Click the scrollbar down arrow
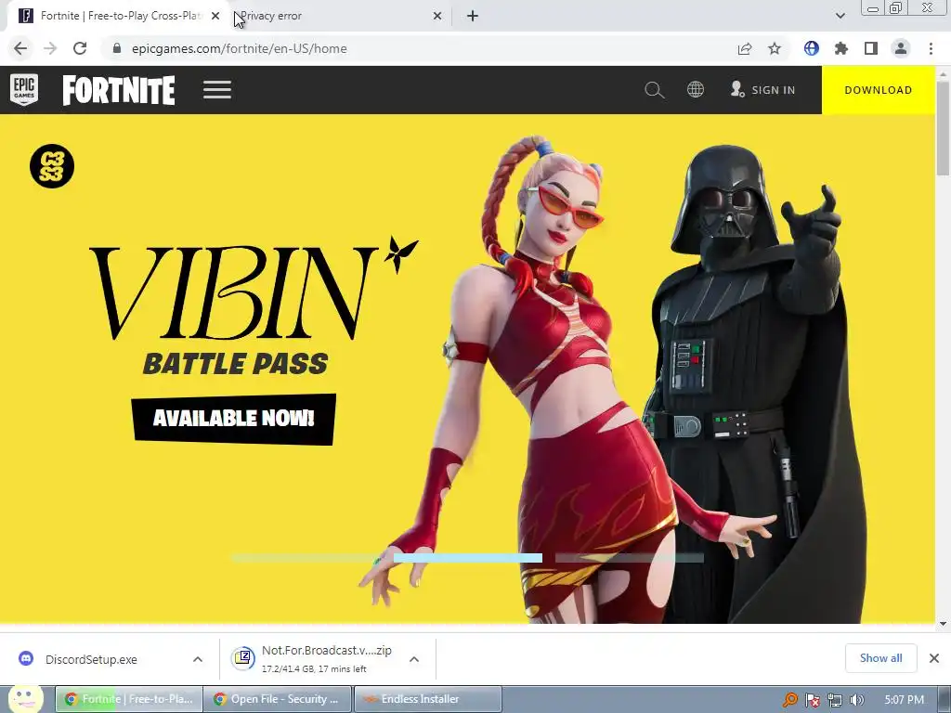The width and height of the screenshot is (951, 713). click(944, 623)
